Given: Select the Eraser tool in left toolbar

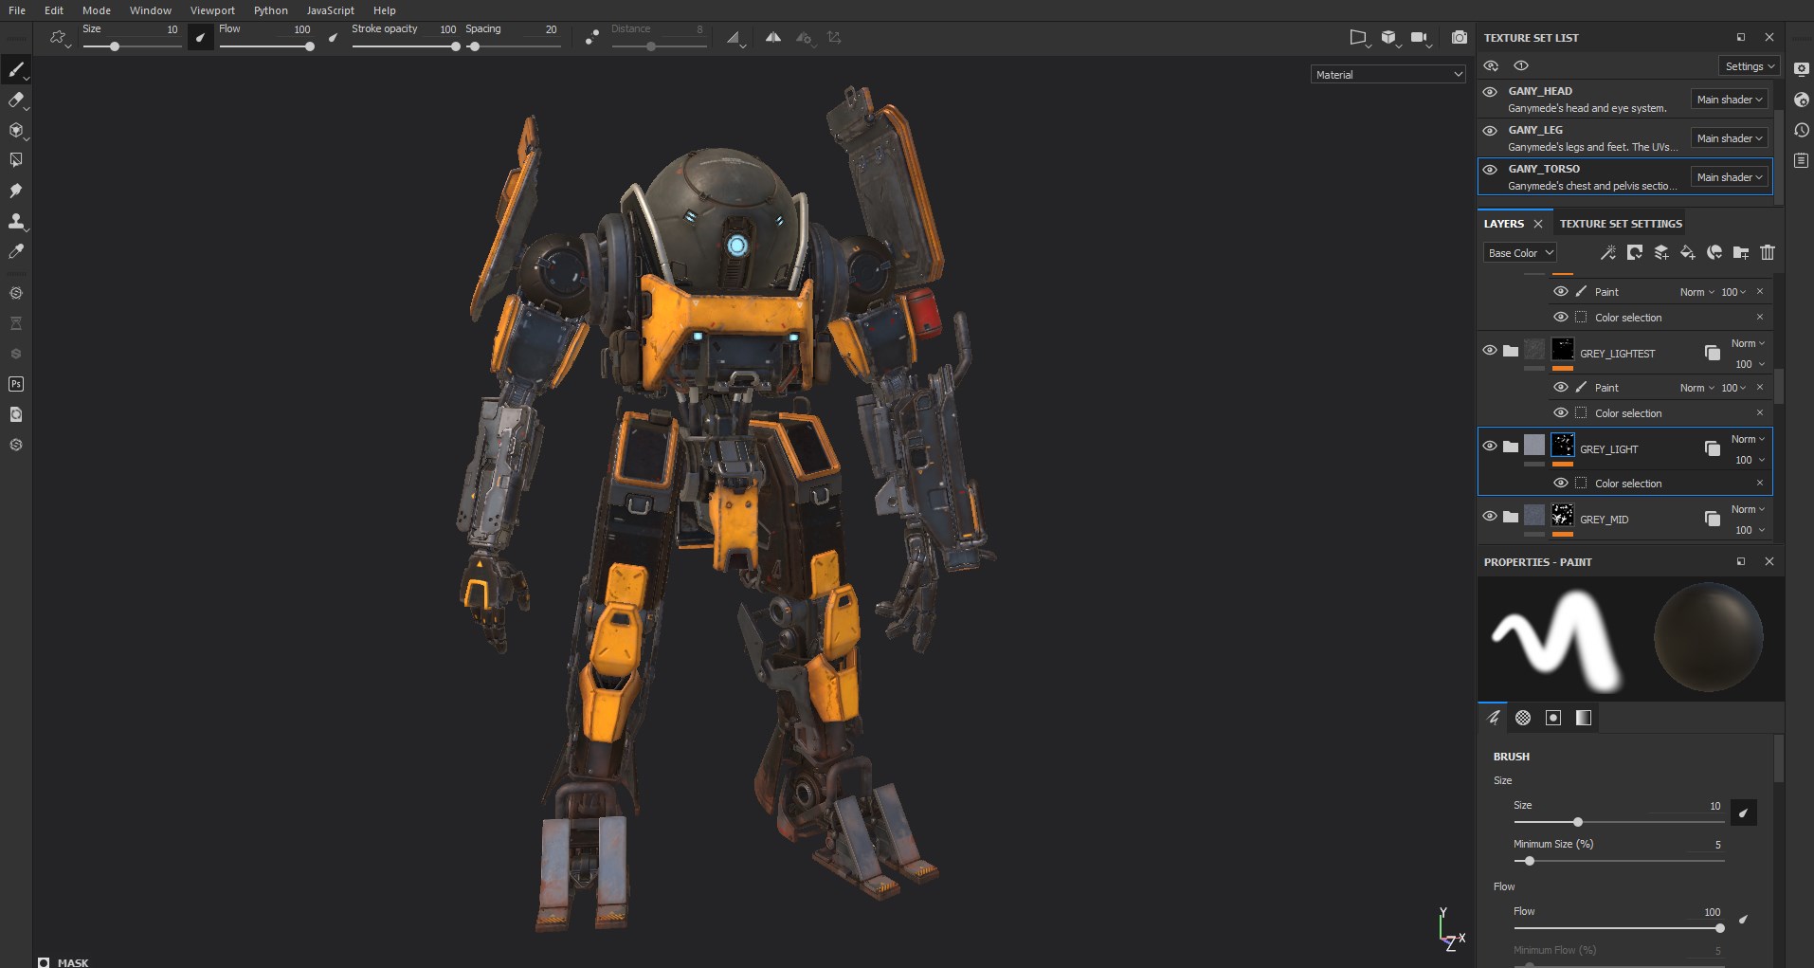Looking at the screenshot, I should point(16,100).
